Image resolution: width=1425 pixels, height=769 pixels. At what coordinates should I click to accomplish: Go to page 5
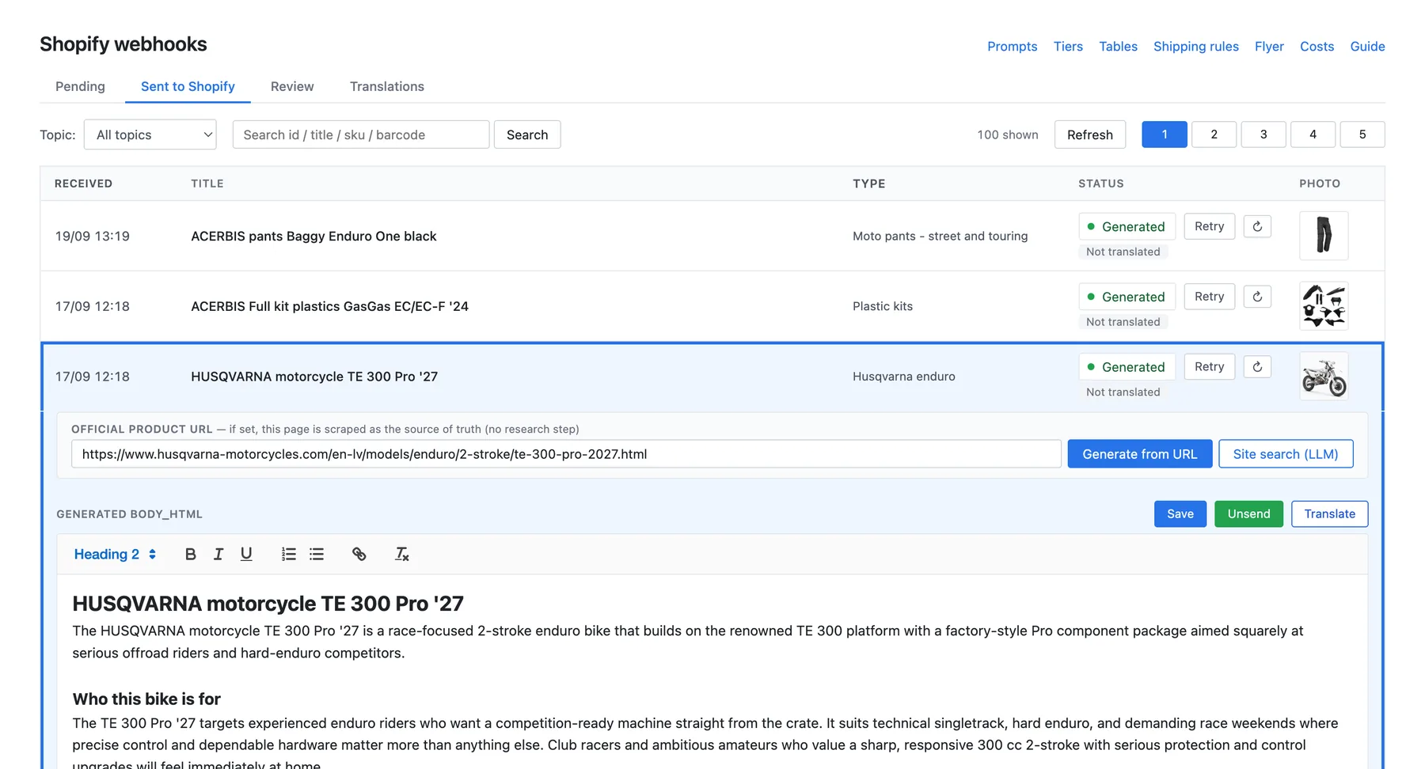[1362, 134]
